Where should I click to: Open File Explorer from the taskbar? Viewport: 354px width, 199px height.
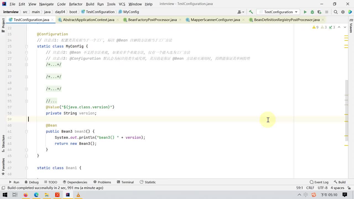[x=47, y=195]
